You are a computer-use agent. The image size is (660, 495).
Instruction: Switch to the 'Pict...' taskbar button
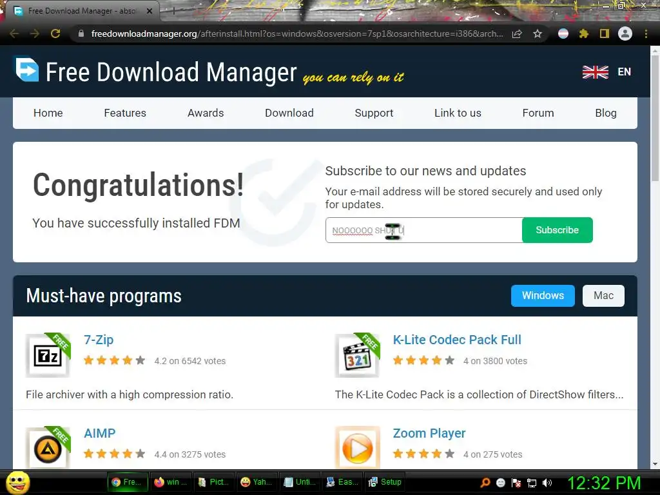click(214, 482)
